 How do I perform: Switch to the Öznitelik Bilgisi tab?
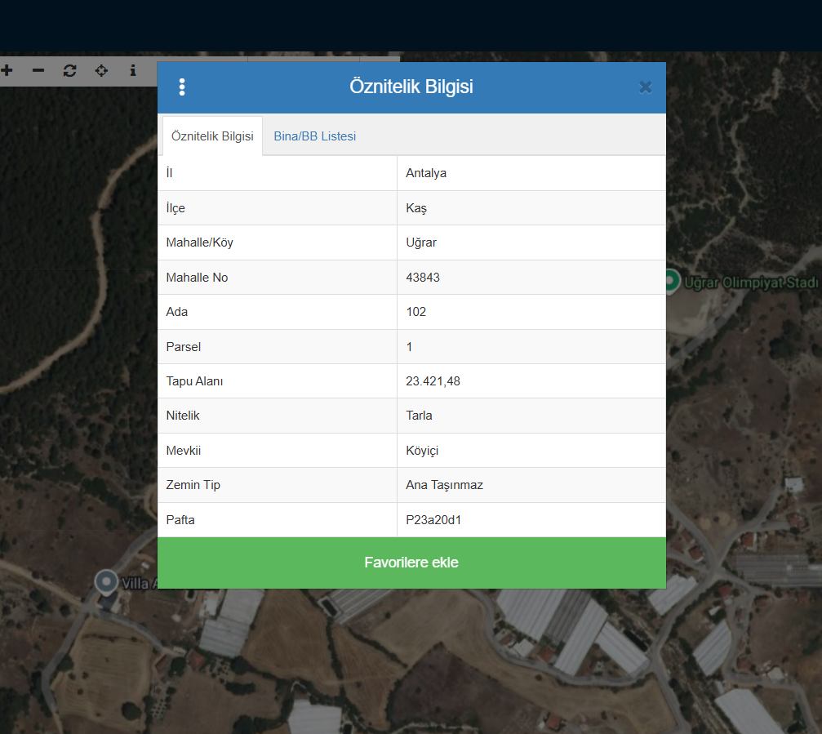pos(212,136)
